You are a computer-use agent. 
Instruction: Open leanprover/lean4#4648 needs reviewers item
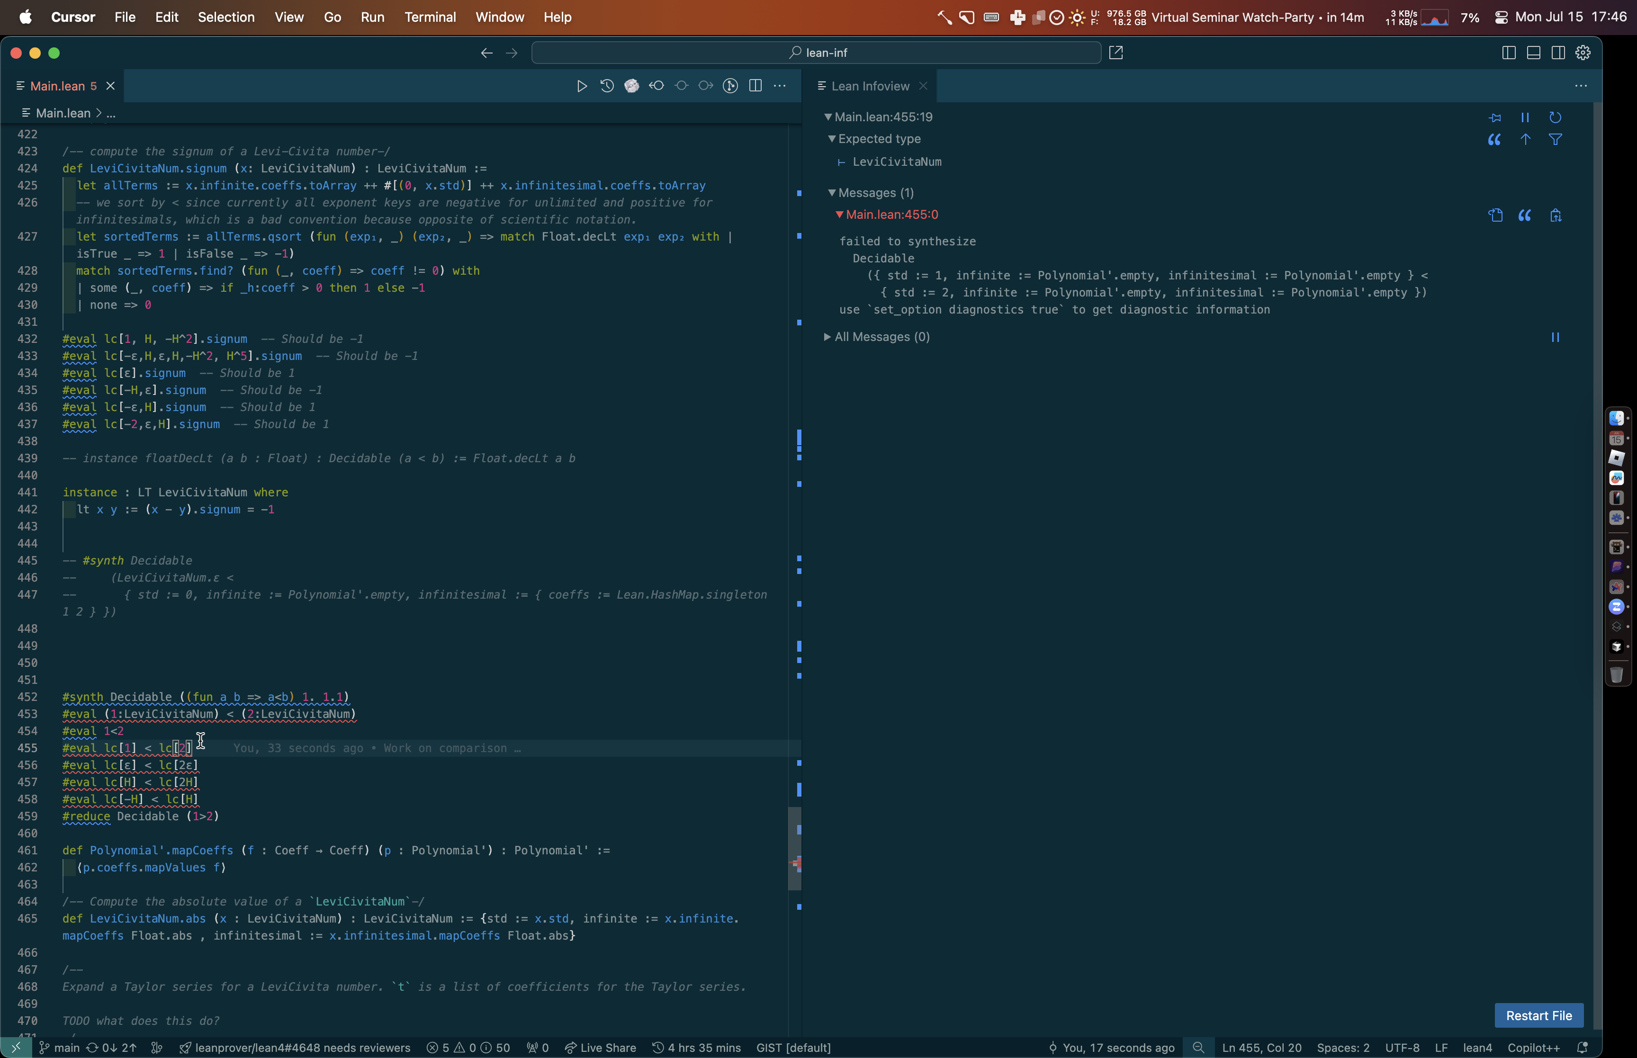[x=295, y=1048]
